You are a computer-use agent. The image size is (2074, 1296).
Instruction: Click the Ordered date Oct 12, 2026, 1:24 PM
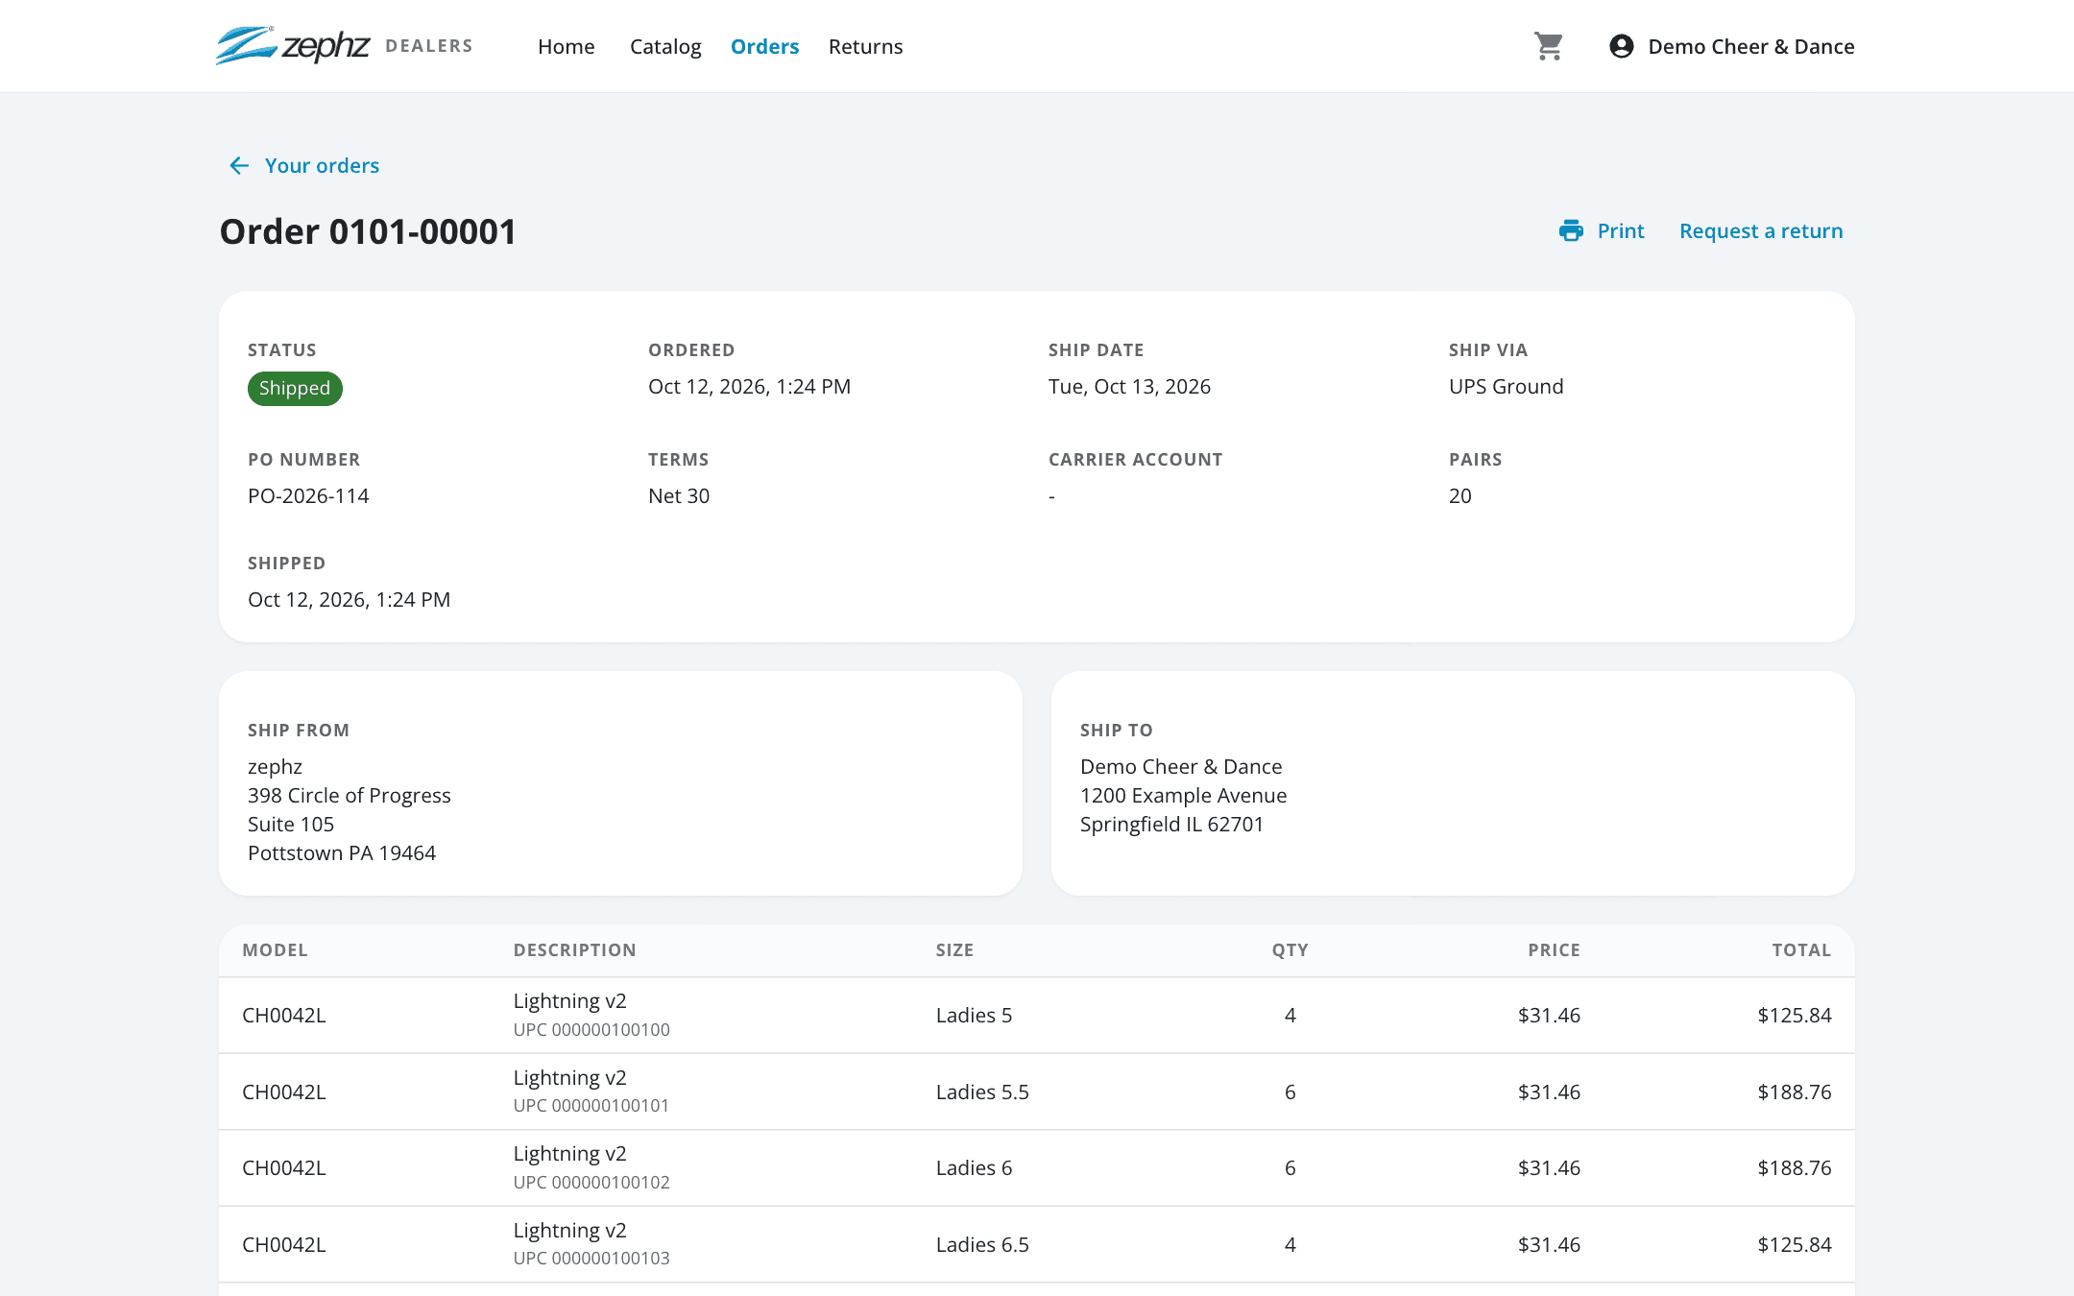click(x=750, y=386)
